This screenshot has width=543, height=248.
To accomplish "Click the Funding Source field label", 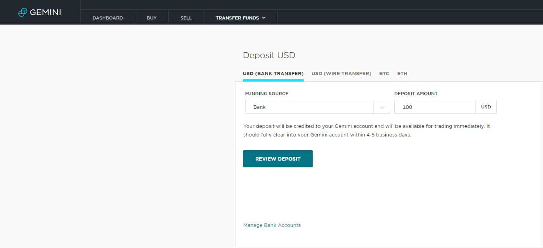I will [x=267, y=94].
